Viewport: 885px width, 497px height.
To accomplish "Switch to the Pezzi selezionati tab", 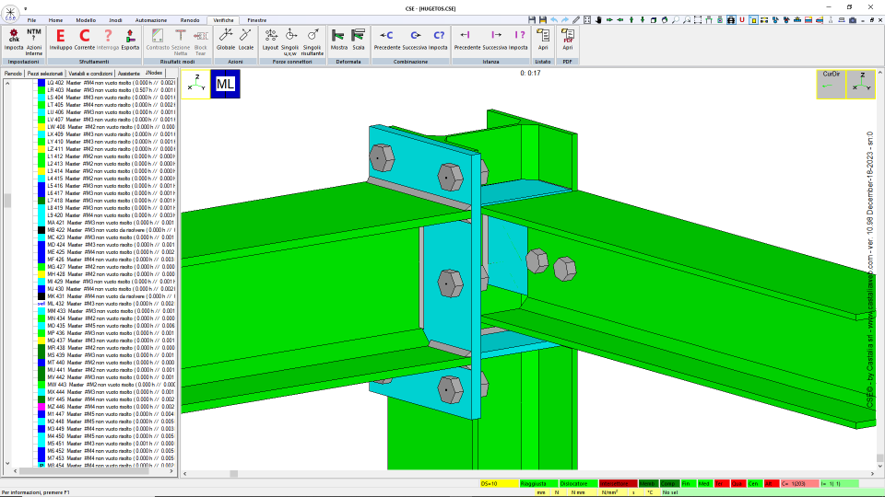I will tap(45, 74).
